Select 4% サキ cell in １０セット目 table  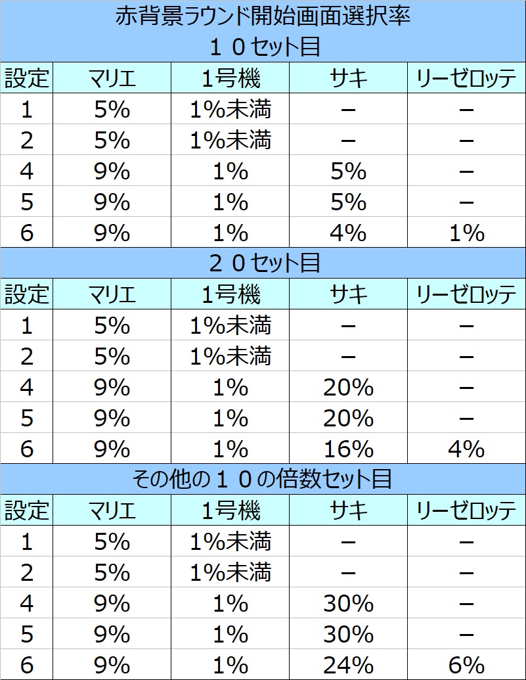(x=348, y=233)
